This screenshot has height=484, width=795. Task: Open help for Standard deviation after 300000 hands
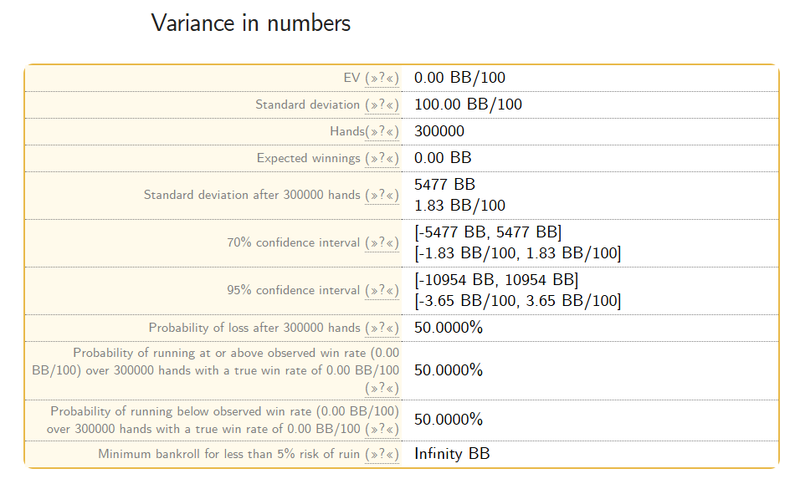pyautogui.click(x=382, y=196)
